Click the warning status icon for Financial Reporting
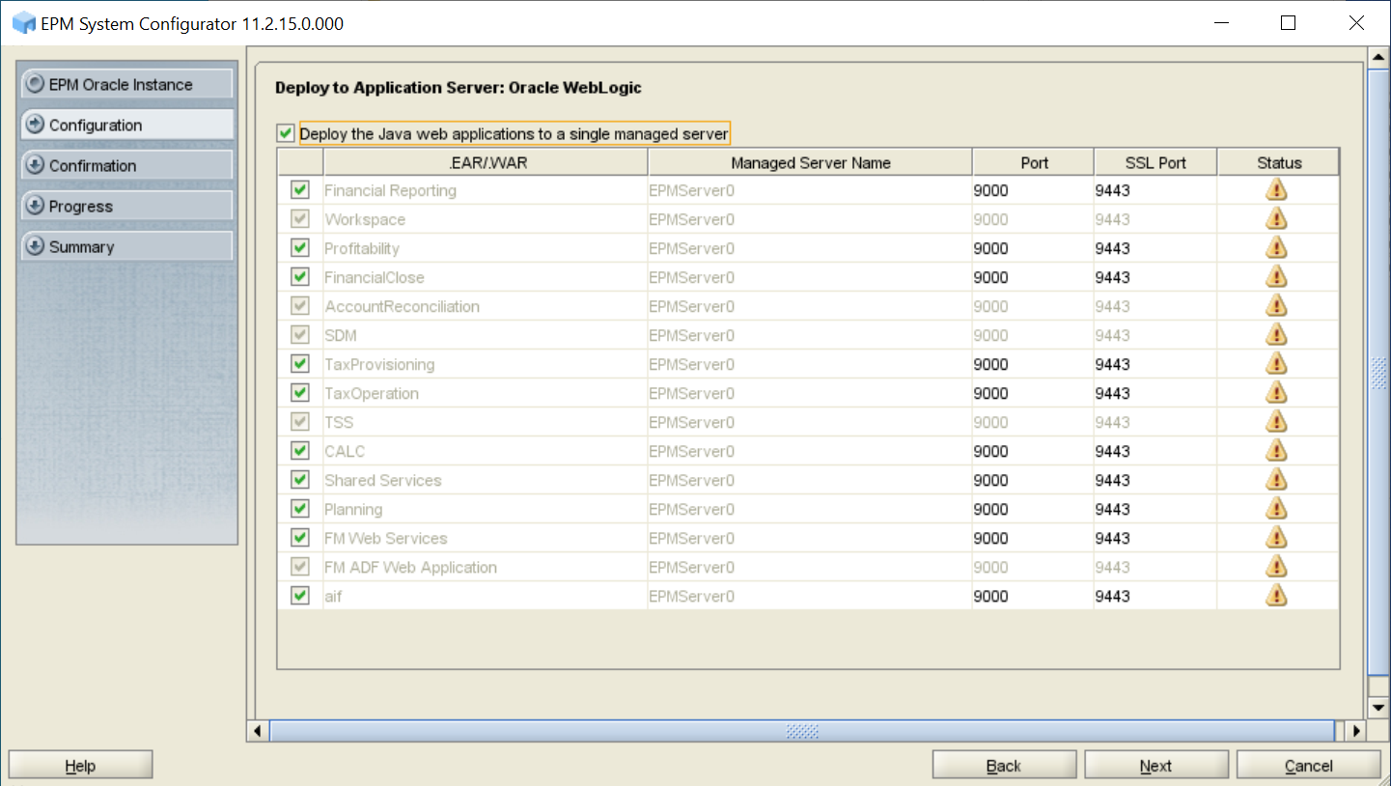The height and width of the screenshot is (786, 1391). click(x=1276, y=189)
